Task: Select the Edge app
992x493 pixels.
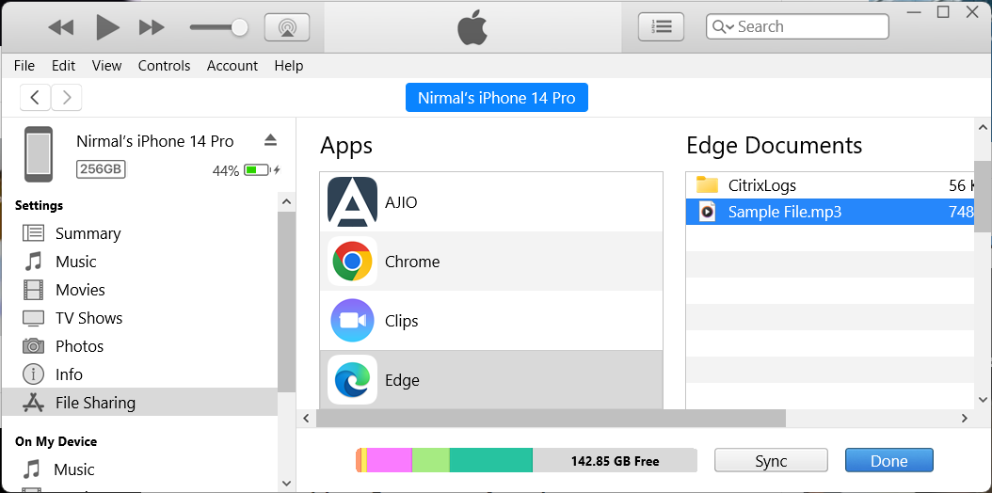Action: pos(491,380)
